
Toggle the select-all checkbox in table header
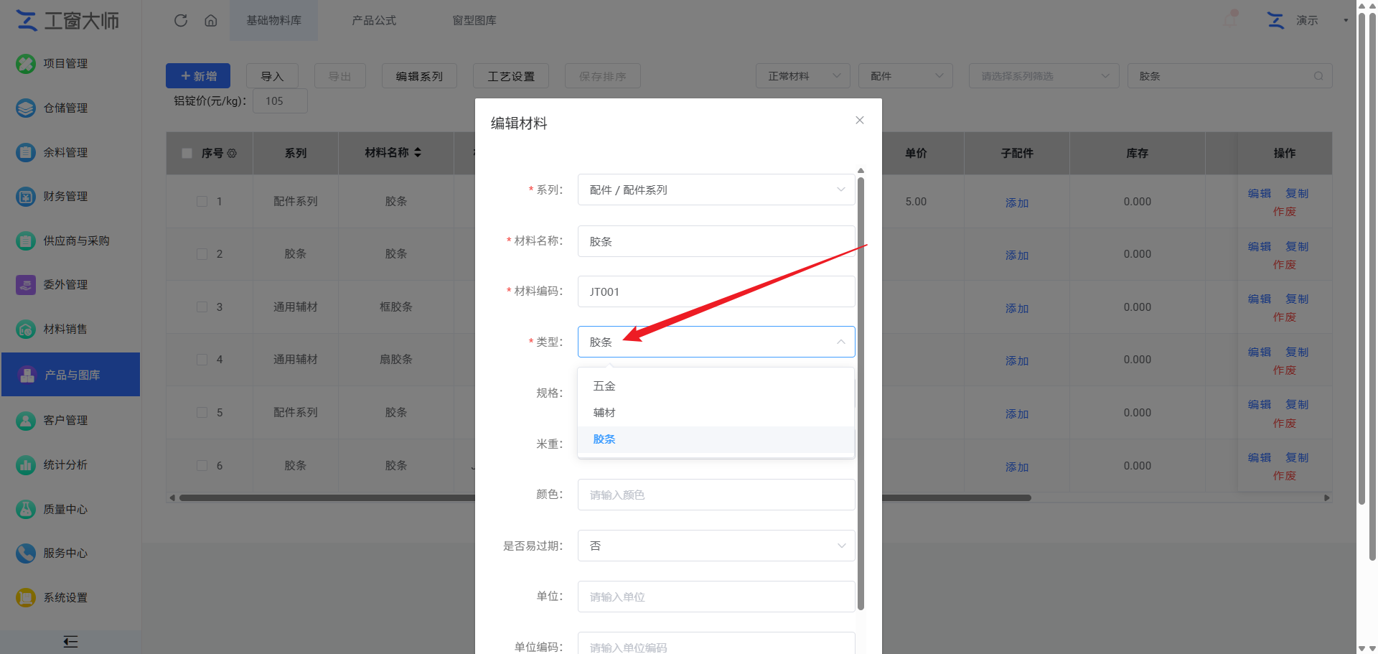[187, 153]
